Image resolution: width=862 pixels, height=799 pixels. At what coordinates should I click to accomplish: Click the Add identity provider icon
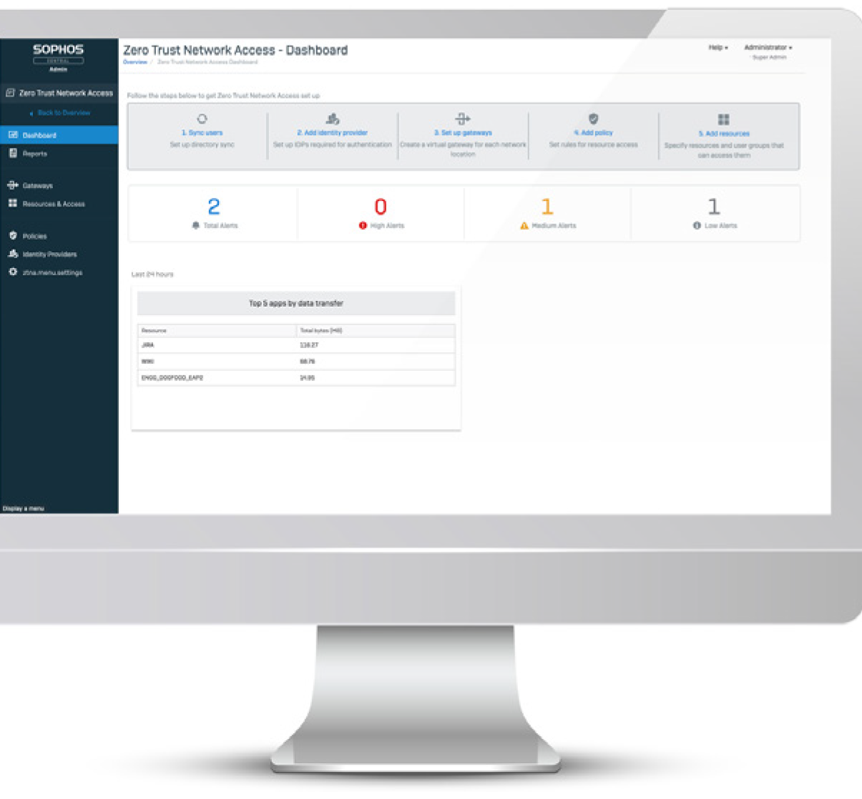333,119
